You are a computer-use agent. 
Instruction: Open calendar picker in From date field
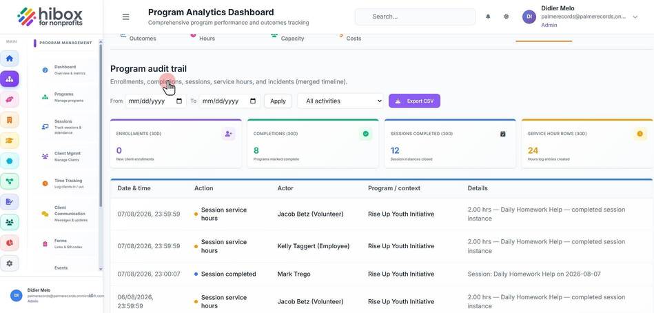[179, 101]
